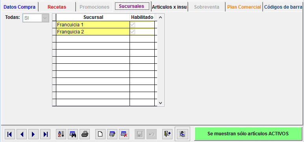This screenshot has width=304, height=142.
Task: Open the Plan Comercial tab
Action: (x=244, y=7)
